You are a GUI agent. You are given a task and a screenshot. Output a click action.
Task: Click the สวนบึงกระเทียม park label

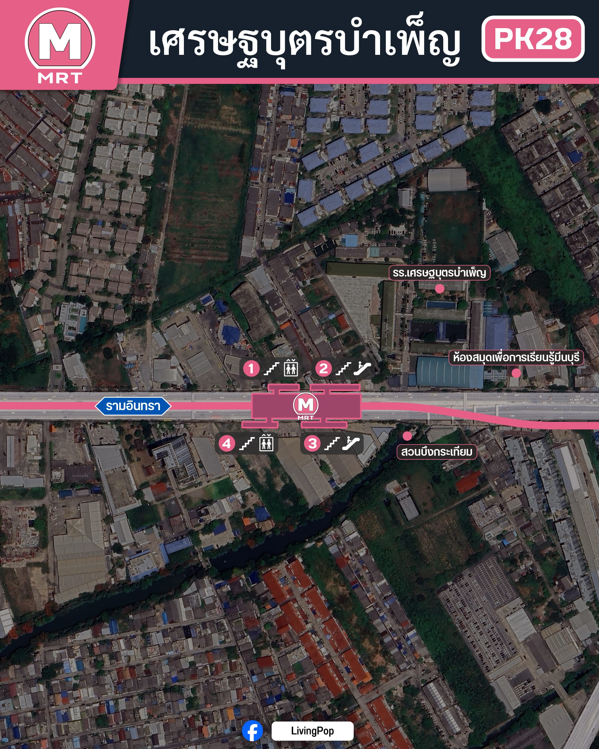tap(436, 451)
